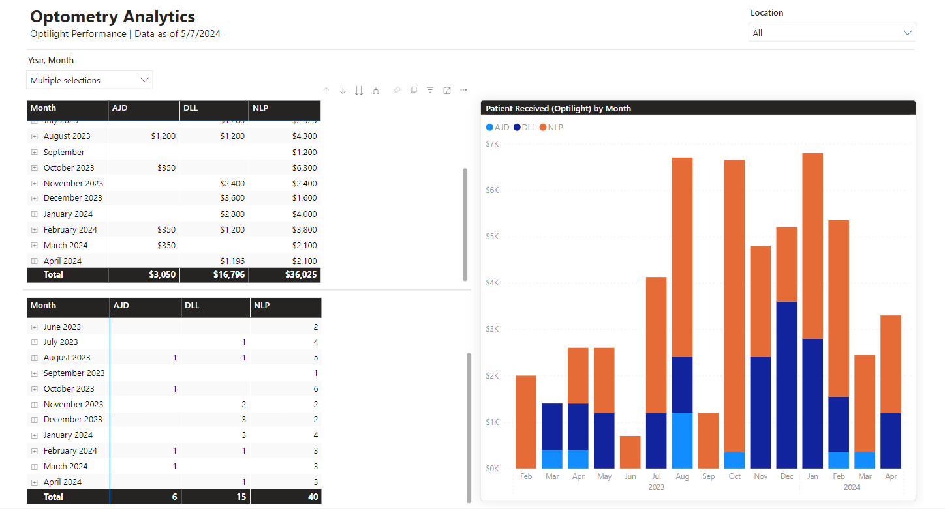Open the Year, Month slicer dropdown
The height and width of the screenshot is (509, 945).
coord(89,80)
